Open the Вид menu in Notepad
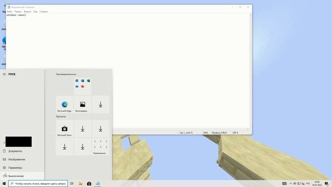 point(35,11)
